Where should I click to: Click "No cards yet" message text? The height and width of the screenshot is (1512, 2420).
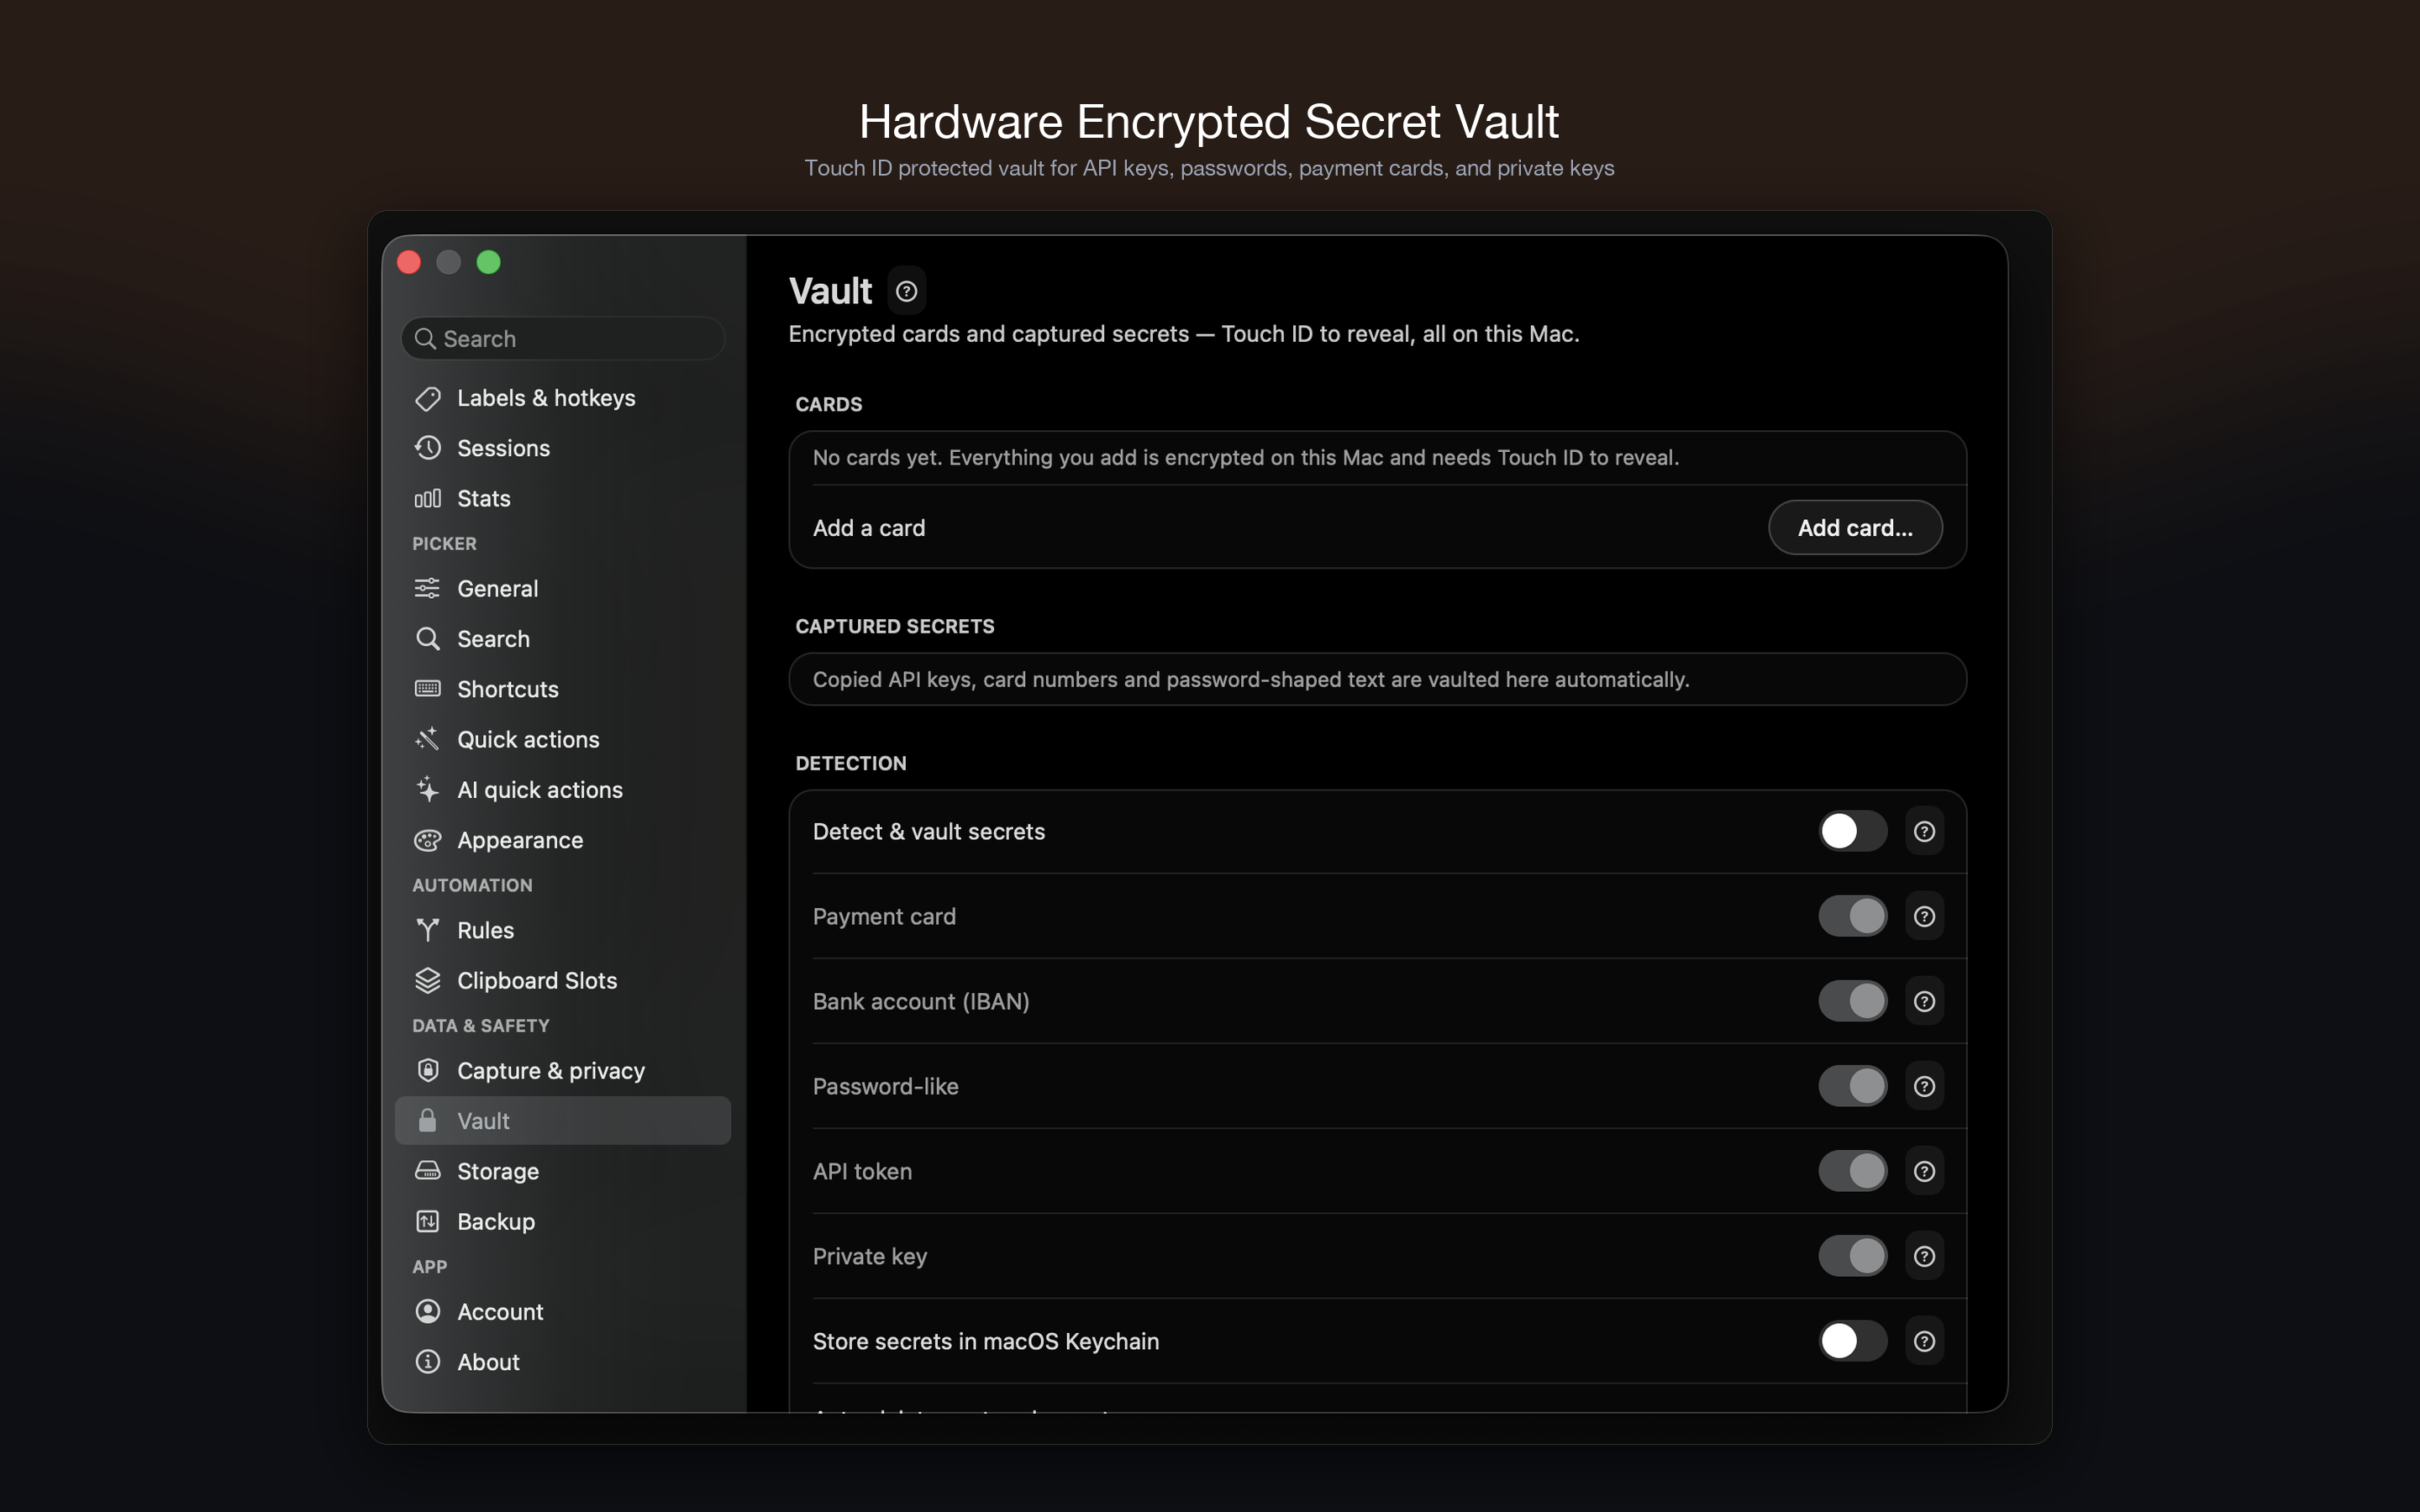pos(1246,457)
